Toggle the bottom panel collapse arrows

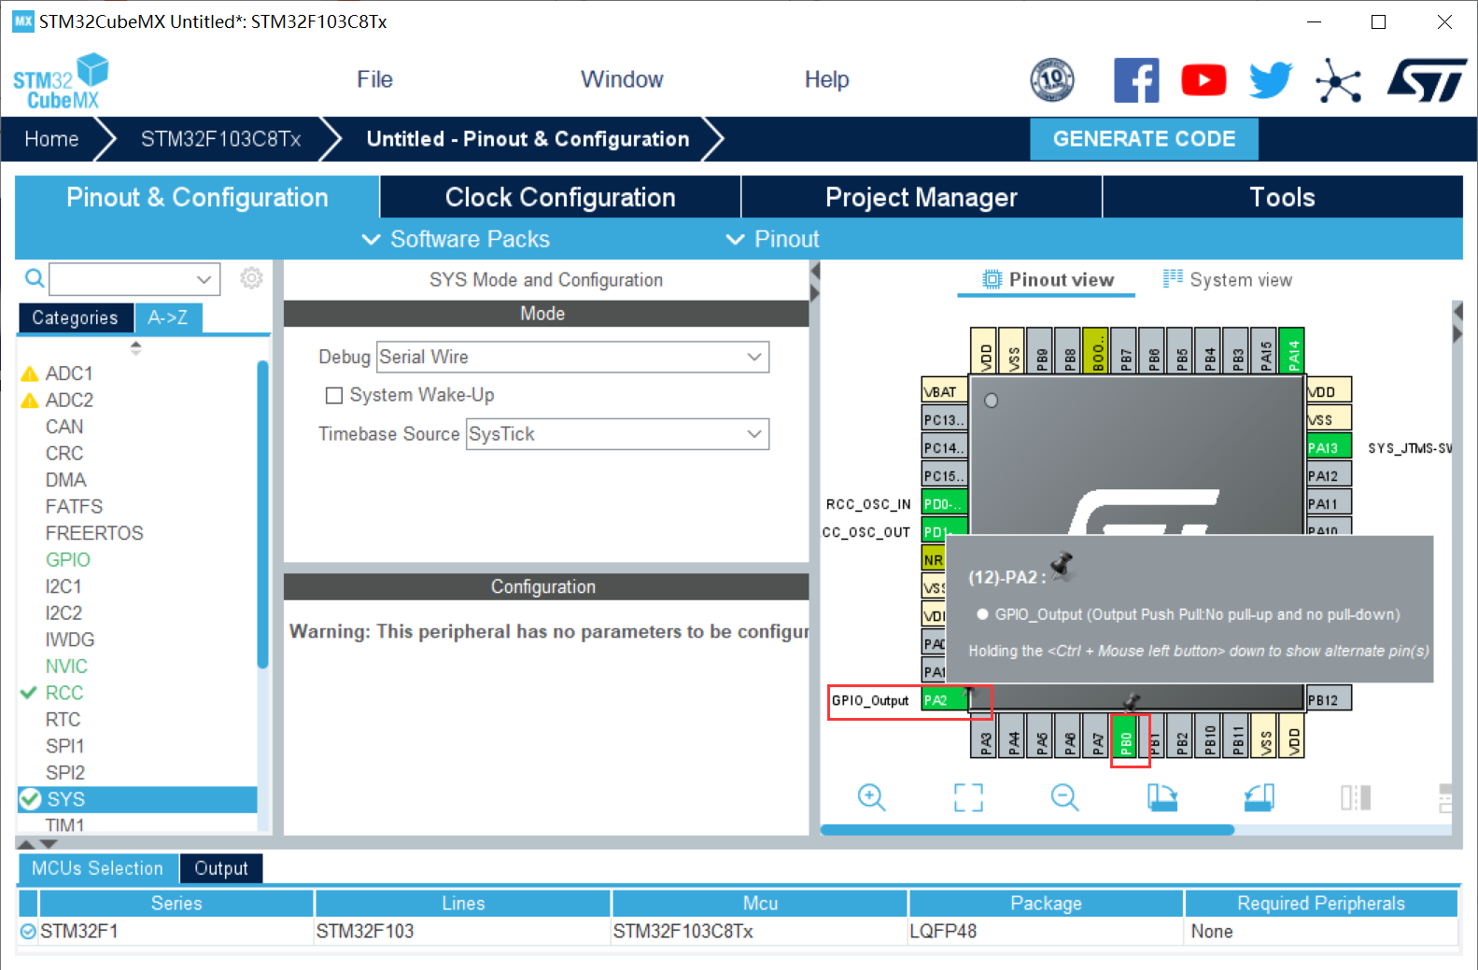tap(37, 843)
